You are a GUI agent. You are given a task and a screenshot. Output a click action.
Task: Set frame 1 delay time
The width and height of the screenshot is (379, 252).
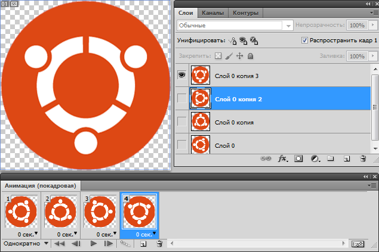pyautogui.click(x=27, y=234)
